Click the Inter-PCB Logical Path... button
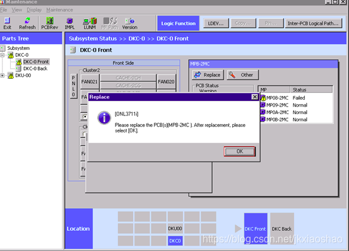This screenshot has height=251, width=349. coord(313,23)
